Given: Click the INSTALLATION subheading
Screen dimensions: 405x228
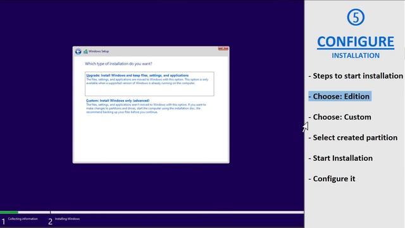Looking at the screenshot, I should [356, 56].
